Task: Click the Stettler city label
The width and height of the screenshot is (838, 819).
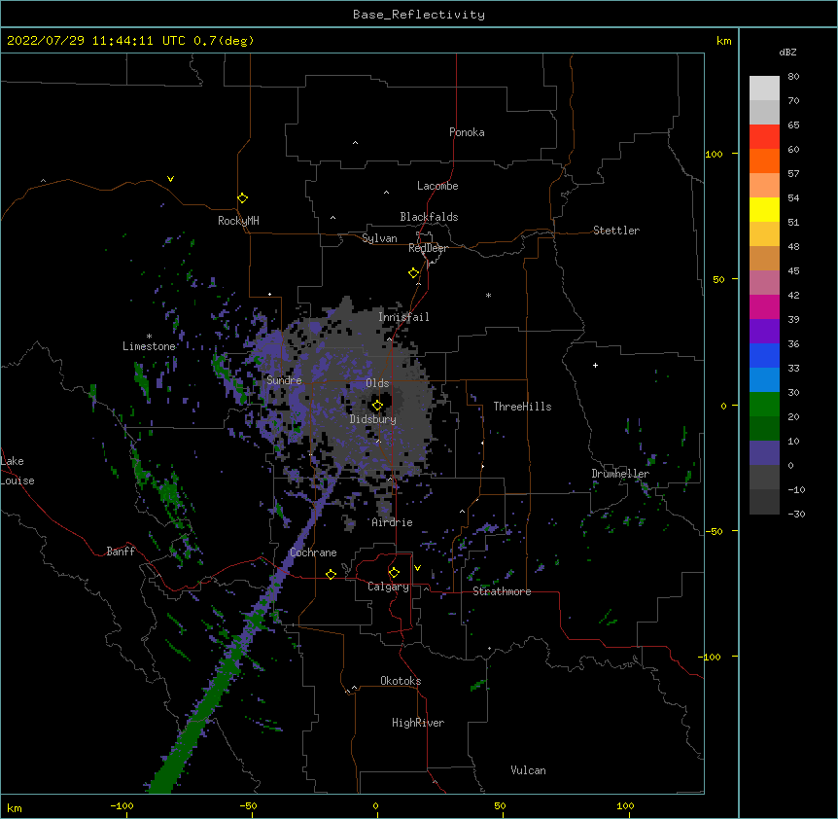Action: coord(616,231)
